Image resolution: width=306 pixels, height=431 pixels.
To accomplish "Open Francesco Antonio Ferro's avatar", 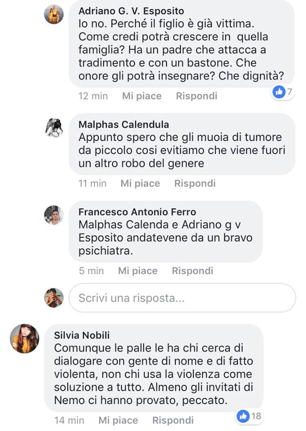I will 54,215.
